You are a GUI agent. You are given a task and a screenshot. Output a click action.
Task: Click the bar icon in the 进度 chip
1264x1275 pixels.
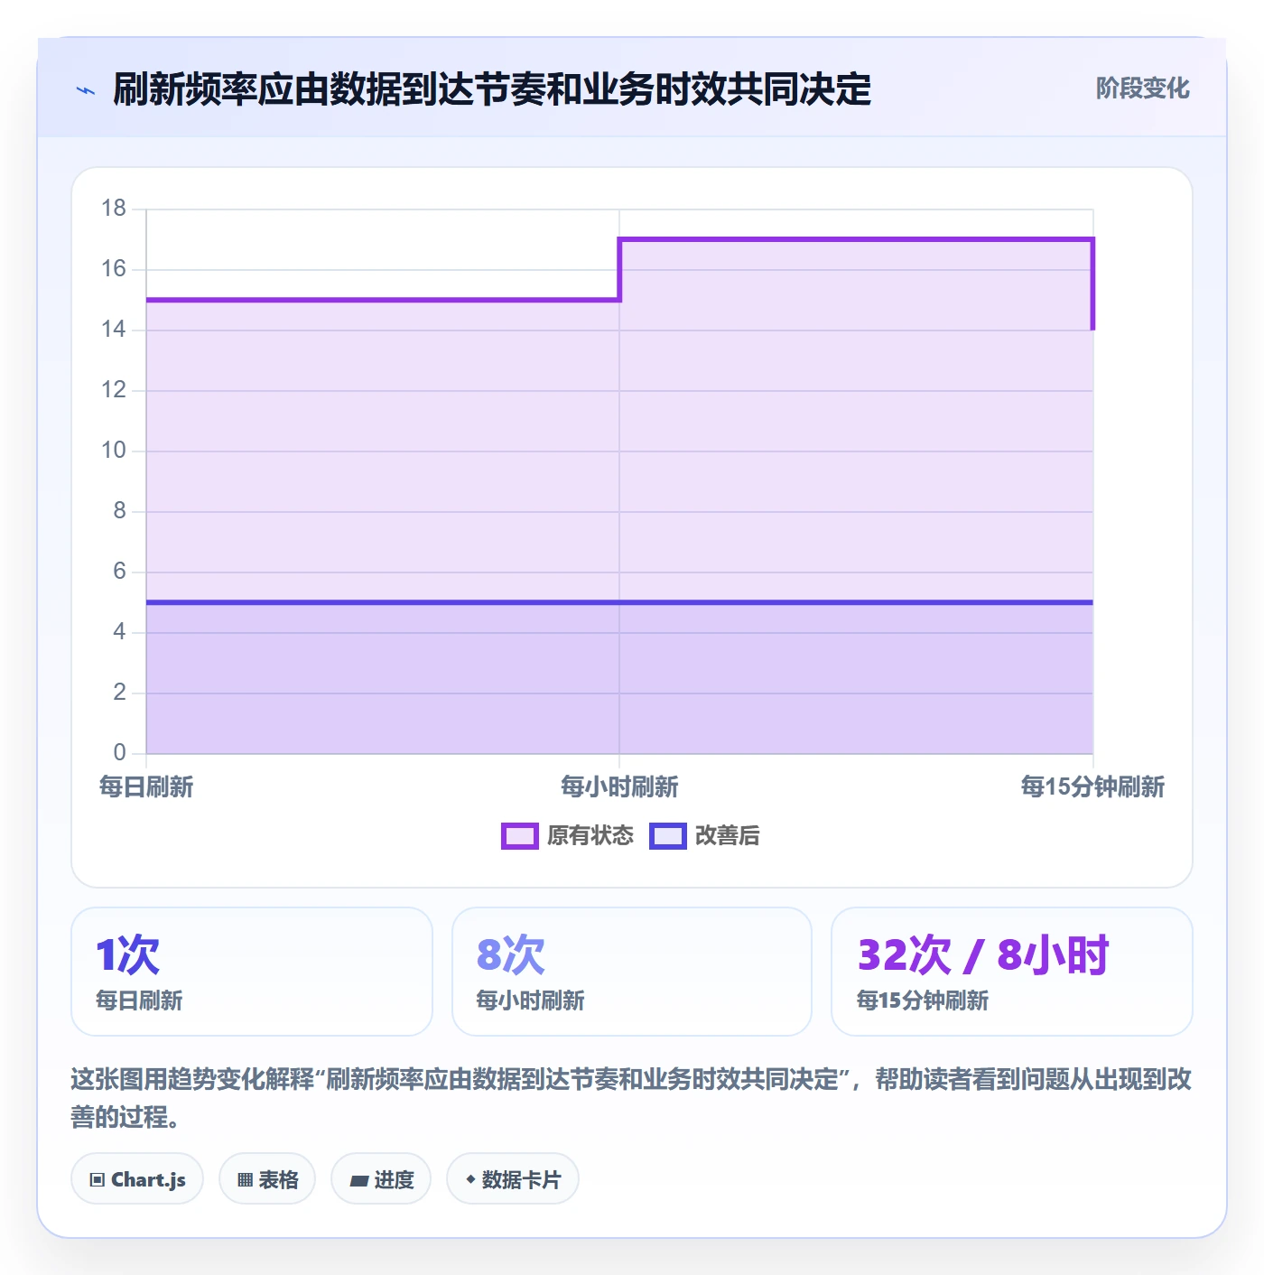358,1181
